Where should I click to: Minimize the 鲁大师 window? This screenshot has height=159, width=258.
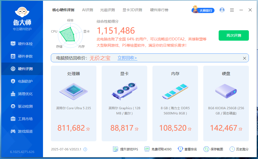pyautogui.click(x=241, y=10)
